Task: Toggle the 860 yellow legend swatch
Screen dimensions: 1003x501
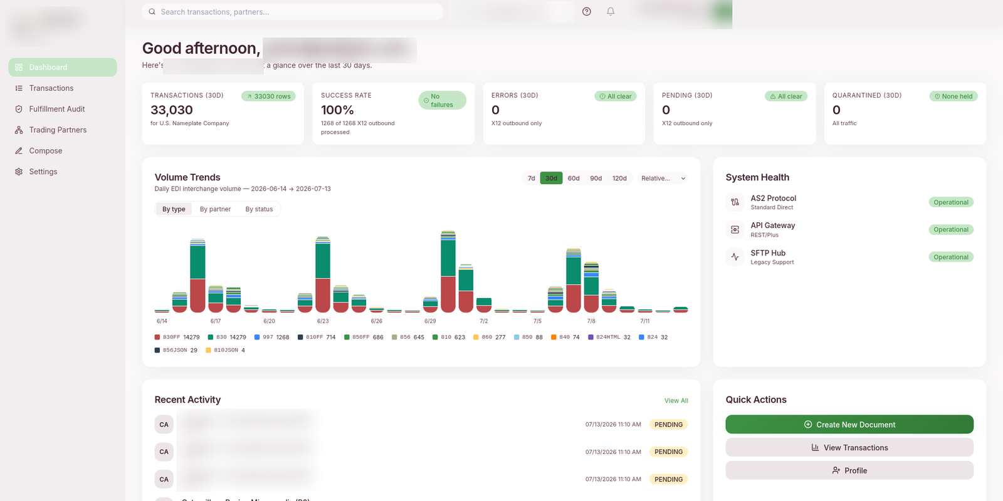Action: (x=476, y=337)
